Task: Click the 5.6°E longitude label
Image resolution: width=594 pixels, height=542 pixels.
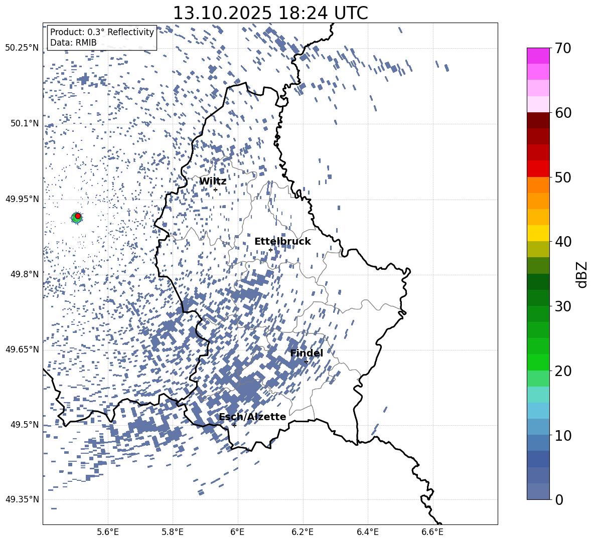Action: (108, 532)
